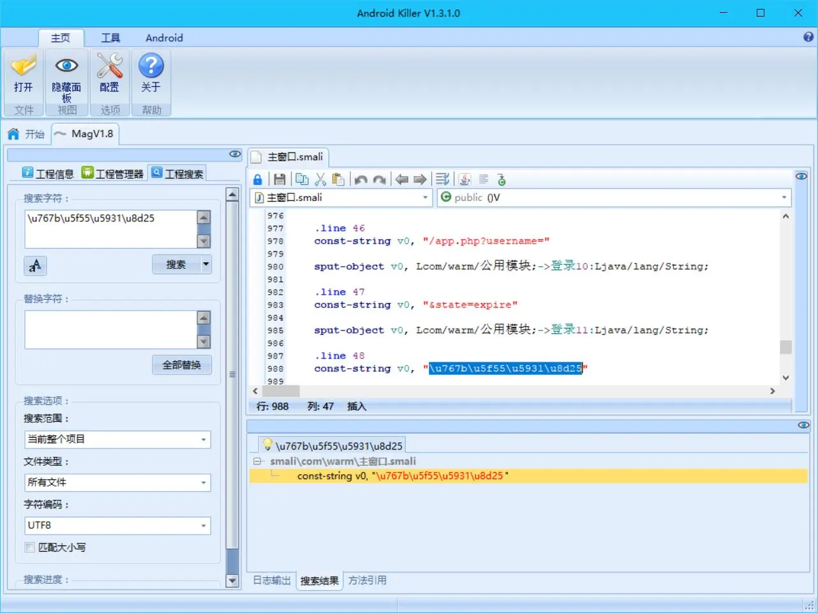Open the public ()V method dropdown
The height and width of the screenshot is (613, 818).
(784, 198)
